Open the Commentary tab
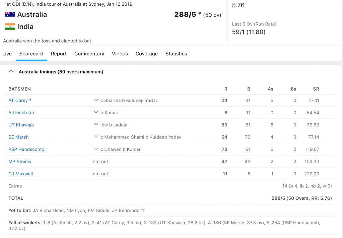 tap(89, 54)
